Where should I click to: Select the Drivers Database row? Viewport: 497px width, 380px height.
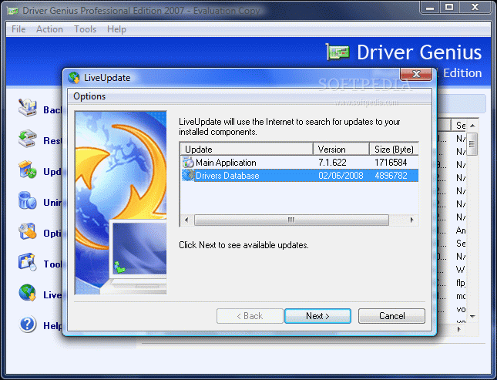pos(300,176)
